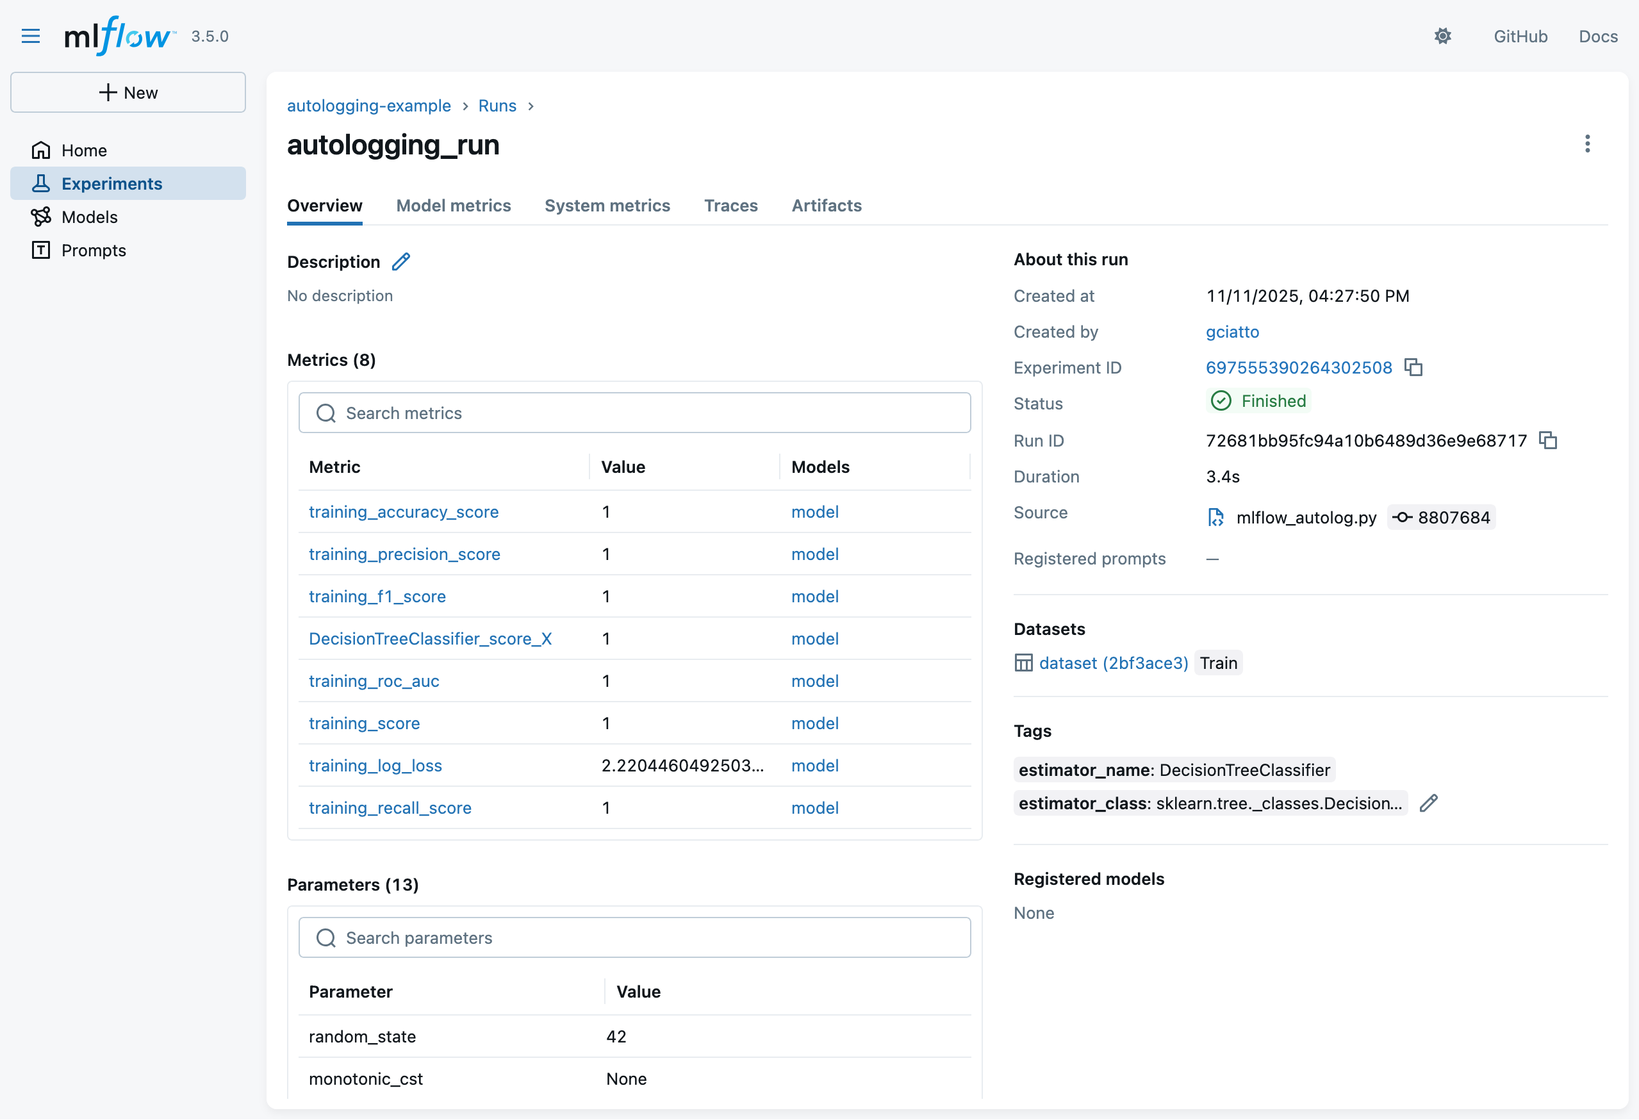Open the Artifacts tab
Image resolution: width=1639 pixels, height=1120 pixels.
click(826, 205)
